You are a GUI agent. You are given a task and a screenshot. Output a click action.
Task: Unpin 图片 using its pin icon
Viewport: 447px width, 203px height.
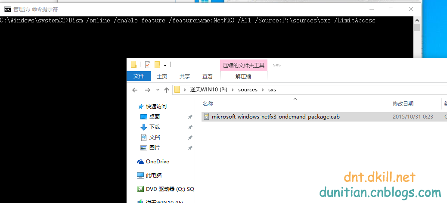pyautogui.click(x=190, y=148)
